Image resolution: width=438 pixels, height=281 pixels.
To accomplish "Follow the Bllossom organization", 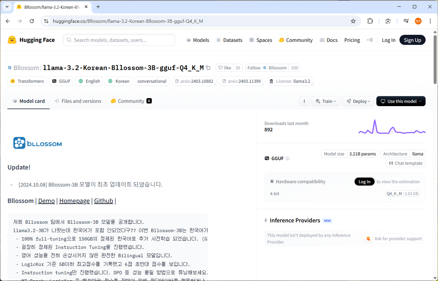I will tap(267, 68).
